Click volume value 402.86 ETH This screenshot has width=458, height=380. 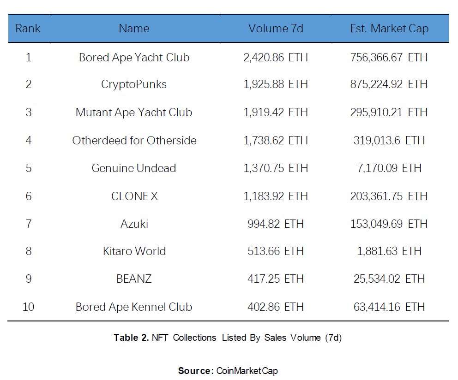click(276, 307)
